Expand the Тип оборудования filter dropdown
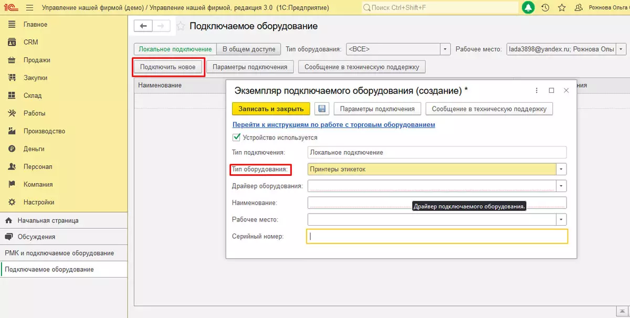Viewport: 630px width, 318px height. (x=446, y=49)
